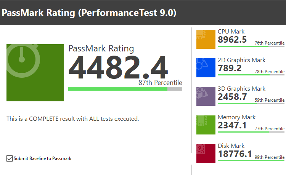Viewport: 286px width, 176px height.
Task: Click the PassMark Rating heading beside the tile
Action: tap(101, 49)
